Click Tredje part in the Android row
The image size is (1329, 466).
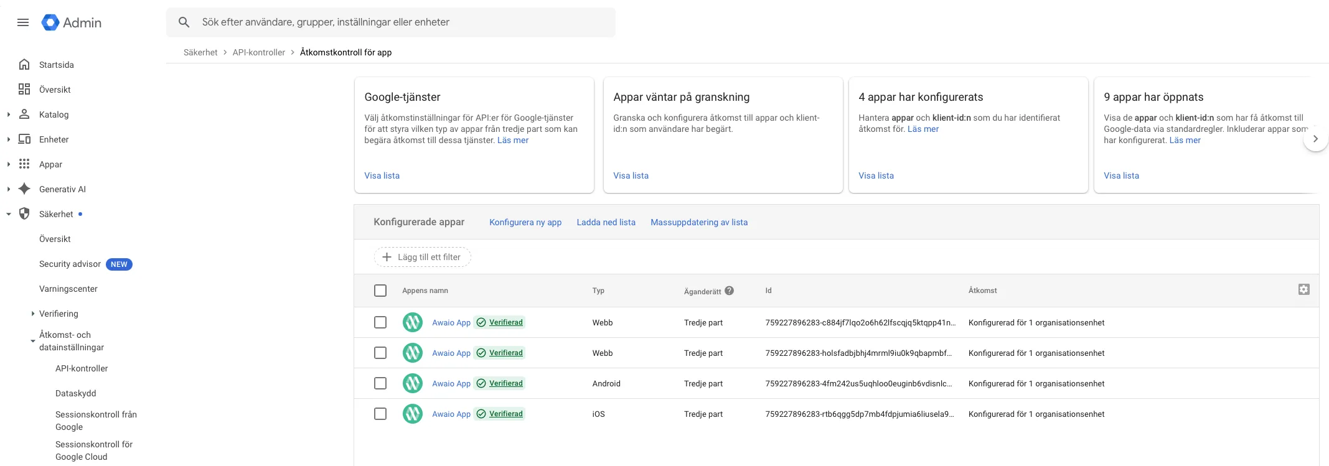[x=703, y=383]
